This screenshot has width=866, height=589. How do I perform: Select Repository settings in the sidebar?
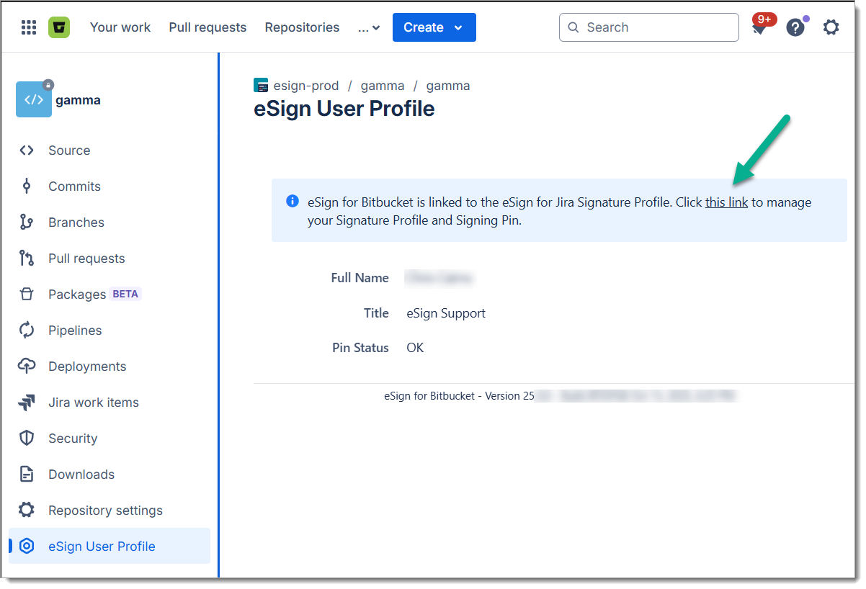(x=105, y=511)
